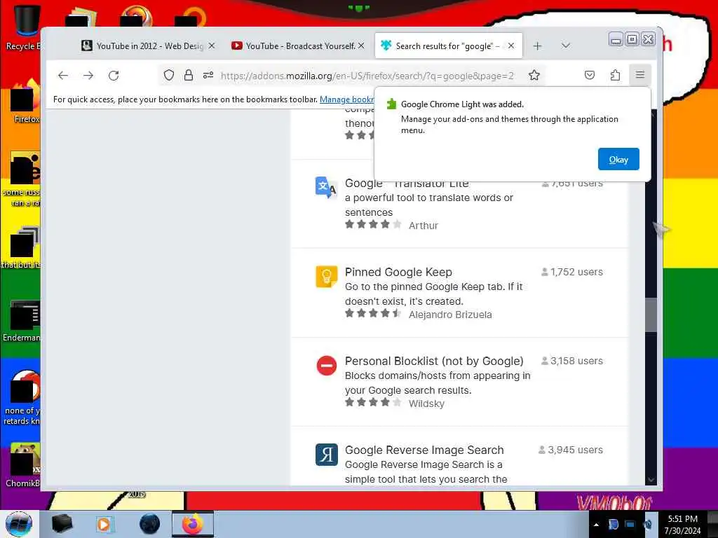Launch the media player taskbar icon
The width and height of the screenshot is (718, 538).
[x=104, y=524]
